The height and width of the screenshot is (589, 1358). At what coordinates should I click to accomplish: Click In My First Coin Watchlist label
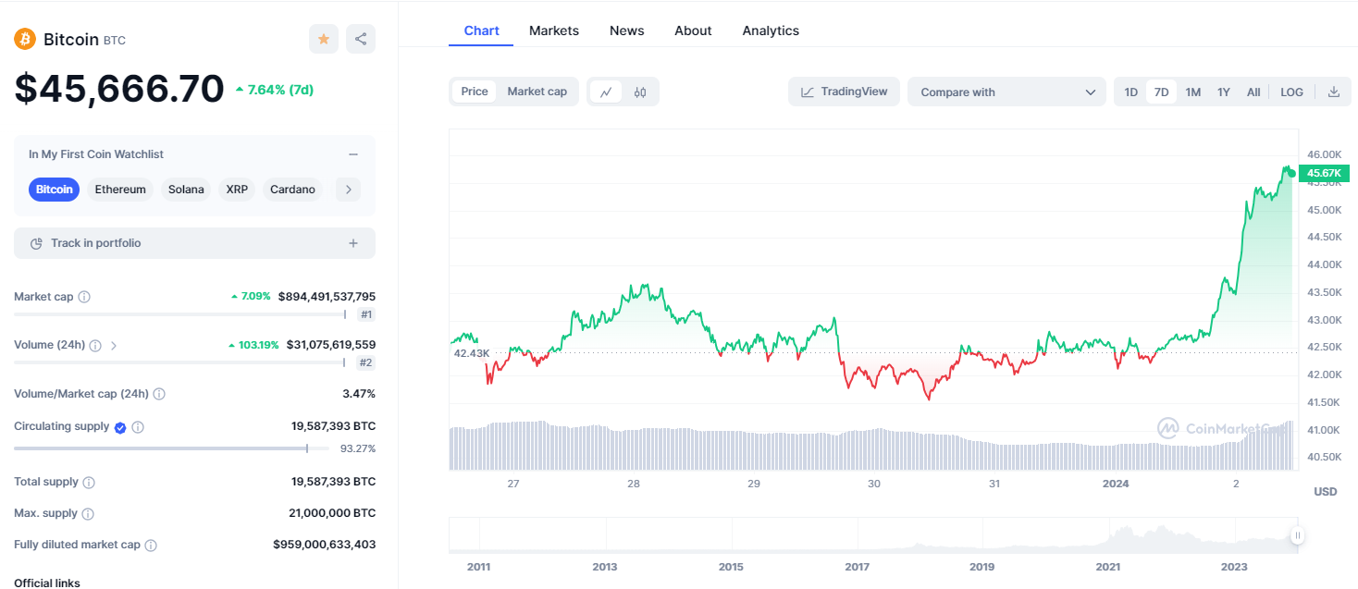click(x=96, y=154)
